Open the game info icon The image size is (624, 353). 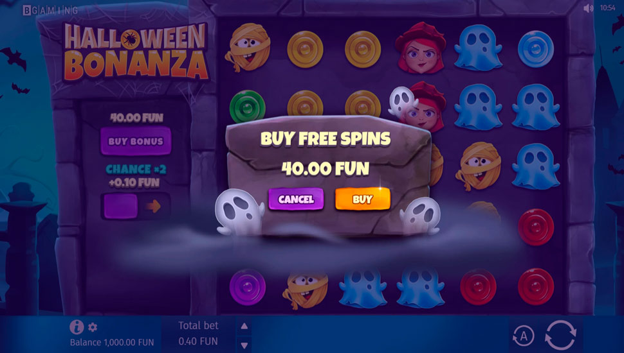point(77,327)
